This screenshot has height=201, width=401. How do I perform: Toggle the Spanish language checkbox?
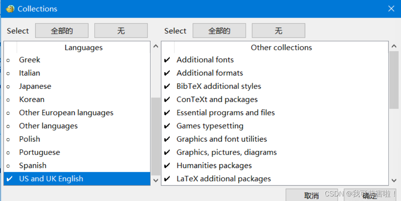8,166
